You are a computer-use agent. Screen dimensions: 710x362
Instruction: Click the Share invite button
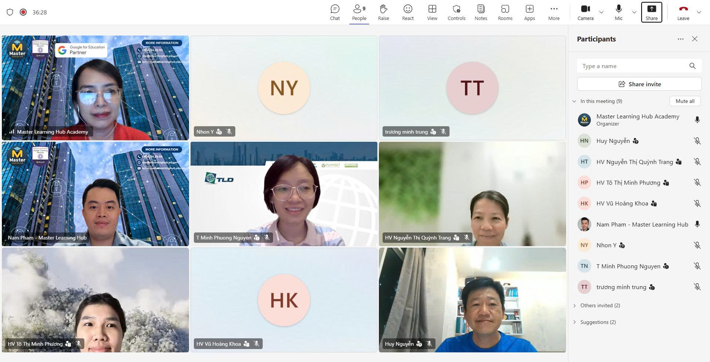[639, 84]
